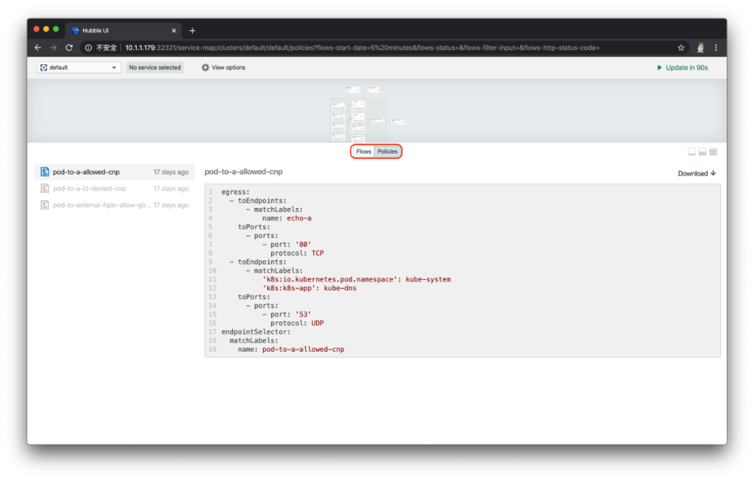The image size is (754, 480).
Task: Click the No service selected label
Action: pos(155,68)
